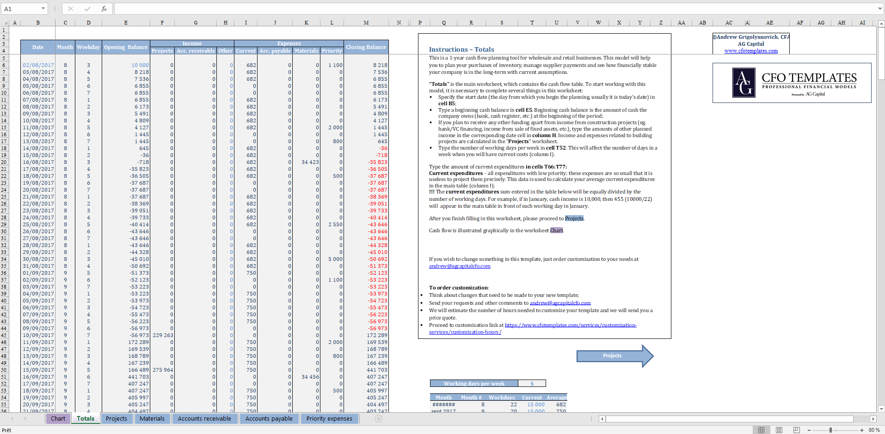Open the customization-hours URL link
Screen dimensions: 885x434
[x=533, y=328]
